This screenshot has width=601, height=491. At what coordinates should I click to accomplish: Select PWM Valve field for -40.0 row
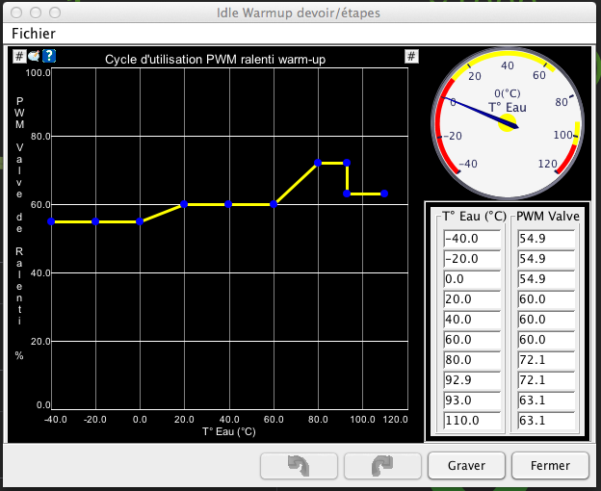pyautogui.click(x=546, y=239)
